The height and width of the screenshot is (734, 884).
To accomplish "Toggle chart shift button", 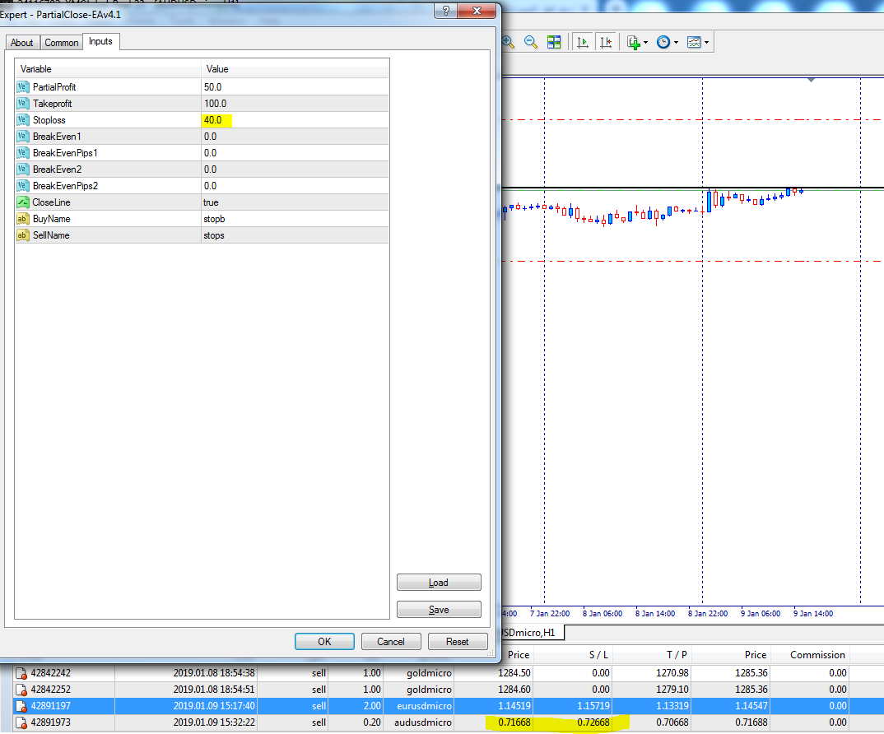I will point(606,42).
